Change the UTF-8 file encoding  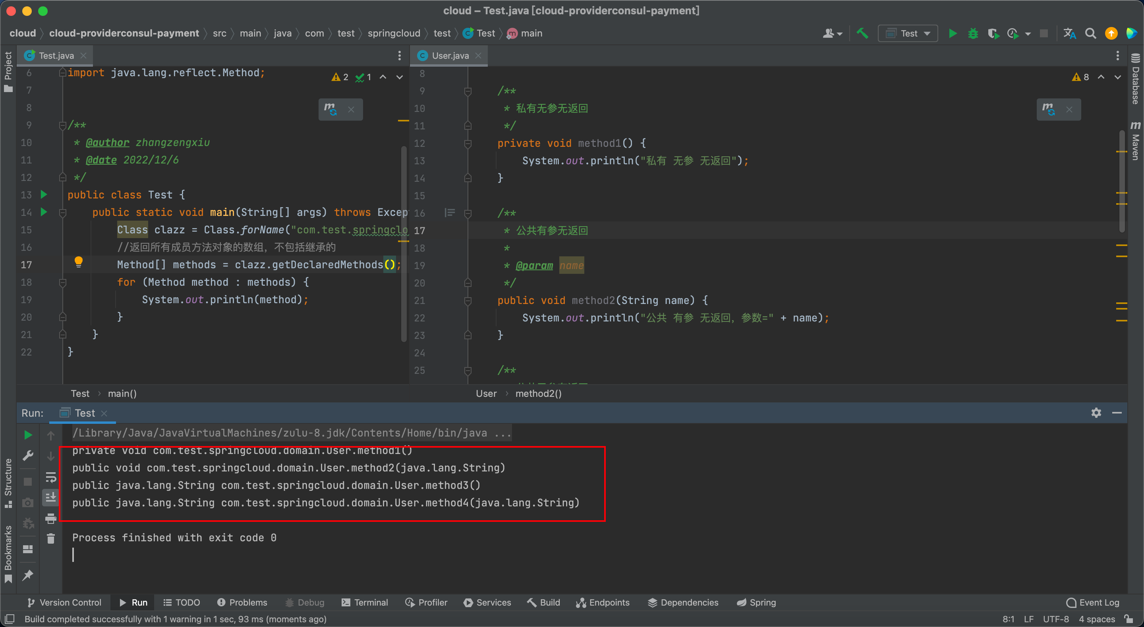(x=1056, y=619)
